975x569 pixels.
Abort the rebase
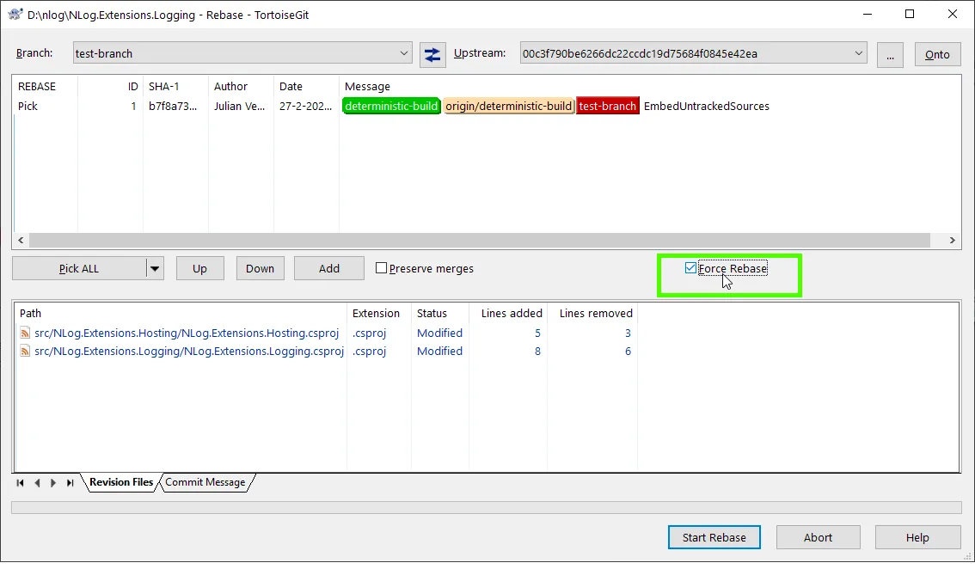click(x=818, y=537)
